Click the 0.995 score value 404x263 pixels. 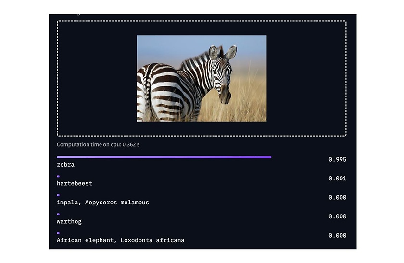pos(337,159)
